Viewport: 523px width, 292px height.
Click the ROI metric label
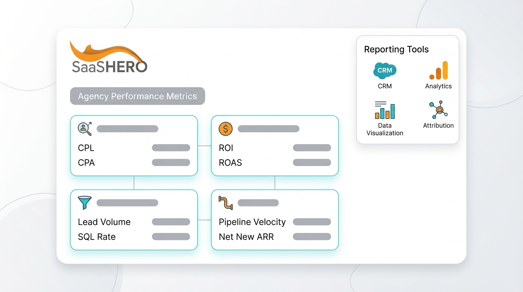point(226,148)
